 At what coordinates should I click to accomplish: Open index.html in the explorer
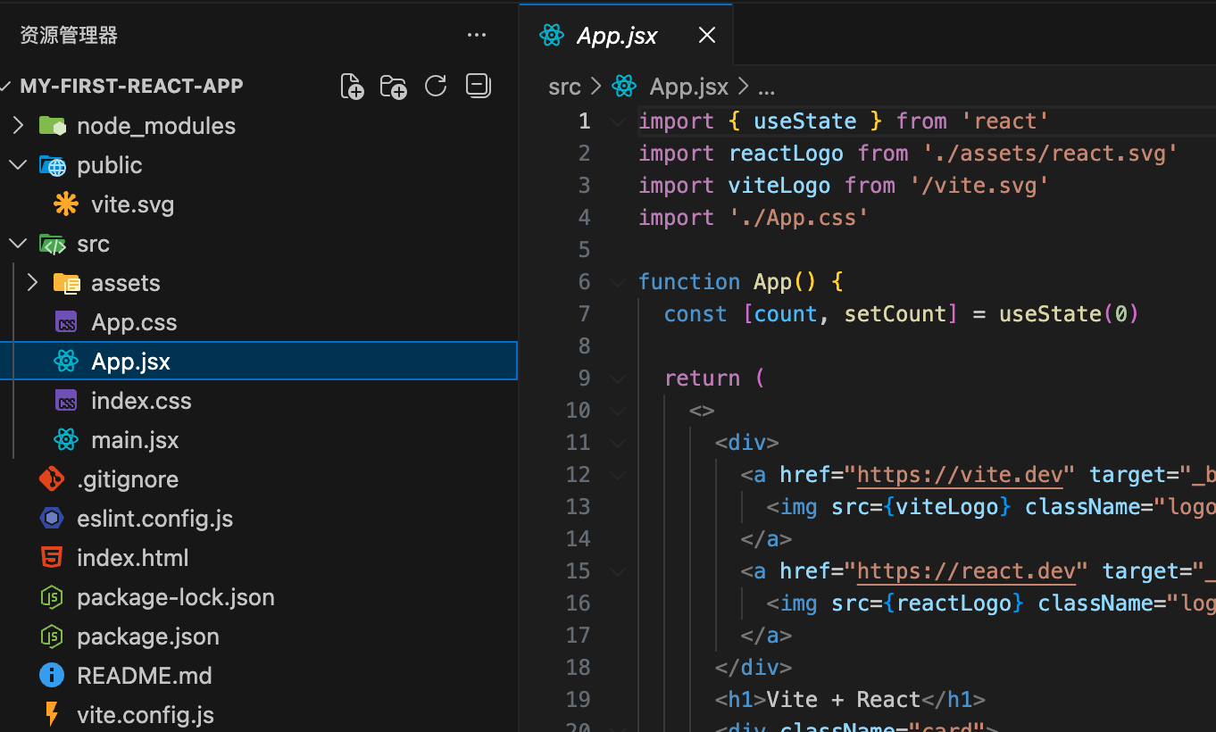click(133, 558)
